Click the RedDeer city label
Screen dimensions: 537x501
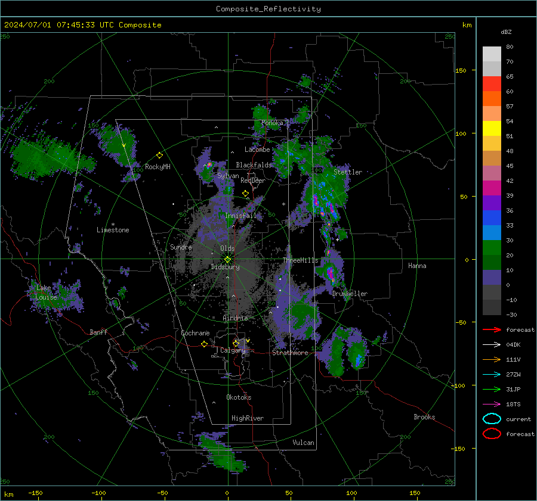point(253,181)
